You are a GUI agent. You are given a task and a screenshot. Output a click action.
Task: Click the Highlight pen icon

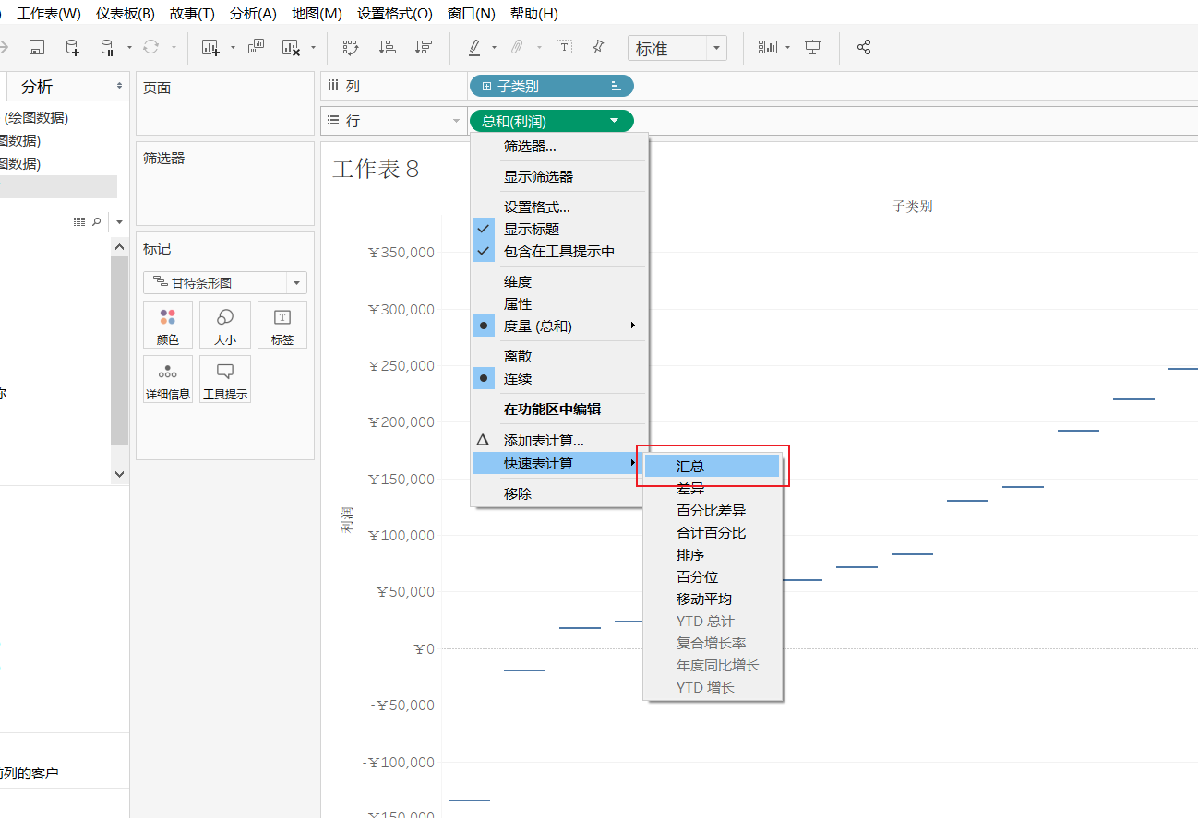click(474, 47)
